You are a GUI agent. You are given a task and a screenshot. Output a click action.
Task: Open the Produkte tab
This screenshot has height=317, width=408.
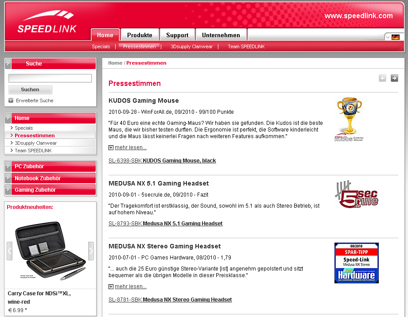140,35
